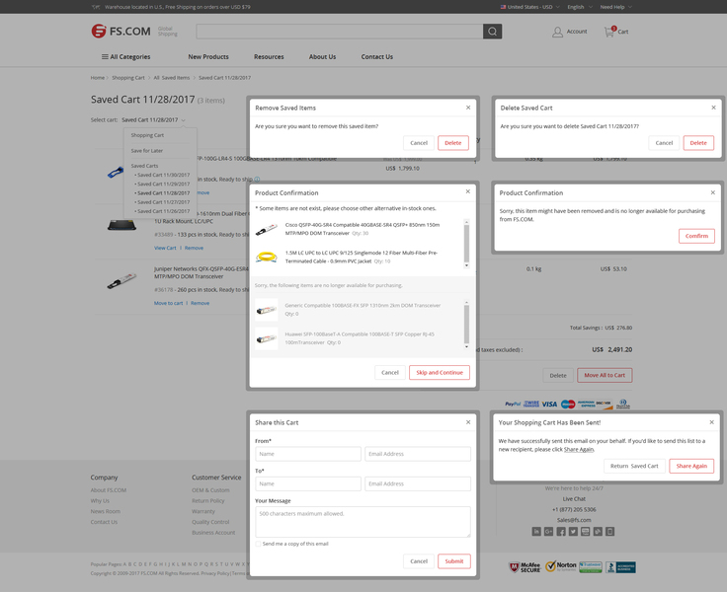Open Live Chat link
This screenshot has width=727, height=592.
pyautogui.click(x=574, y=499)
